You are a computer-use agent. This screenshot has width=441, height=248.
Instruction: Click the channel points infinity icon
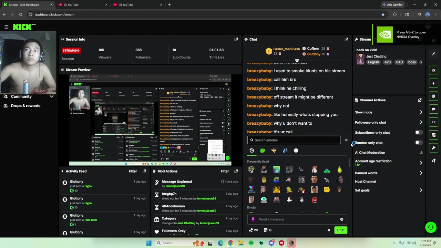[x=254, y=230]
